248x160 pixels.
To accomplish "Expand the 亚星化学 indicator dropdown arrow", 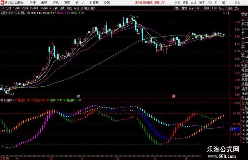I will [29, 13].
